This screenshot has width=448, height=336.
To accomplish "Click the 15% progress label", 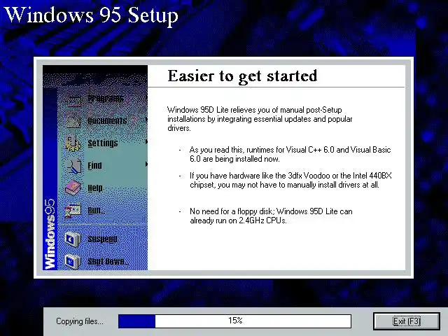I will point(235,321).
